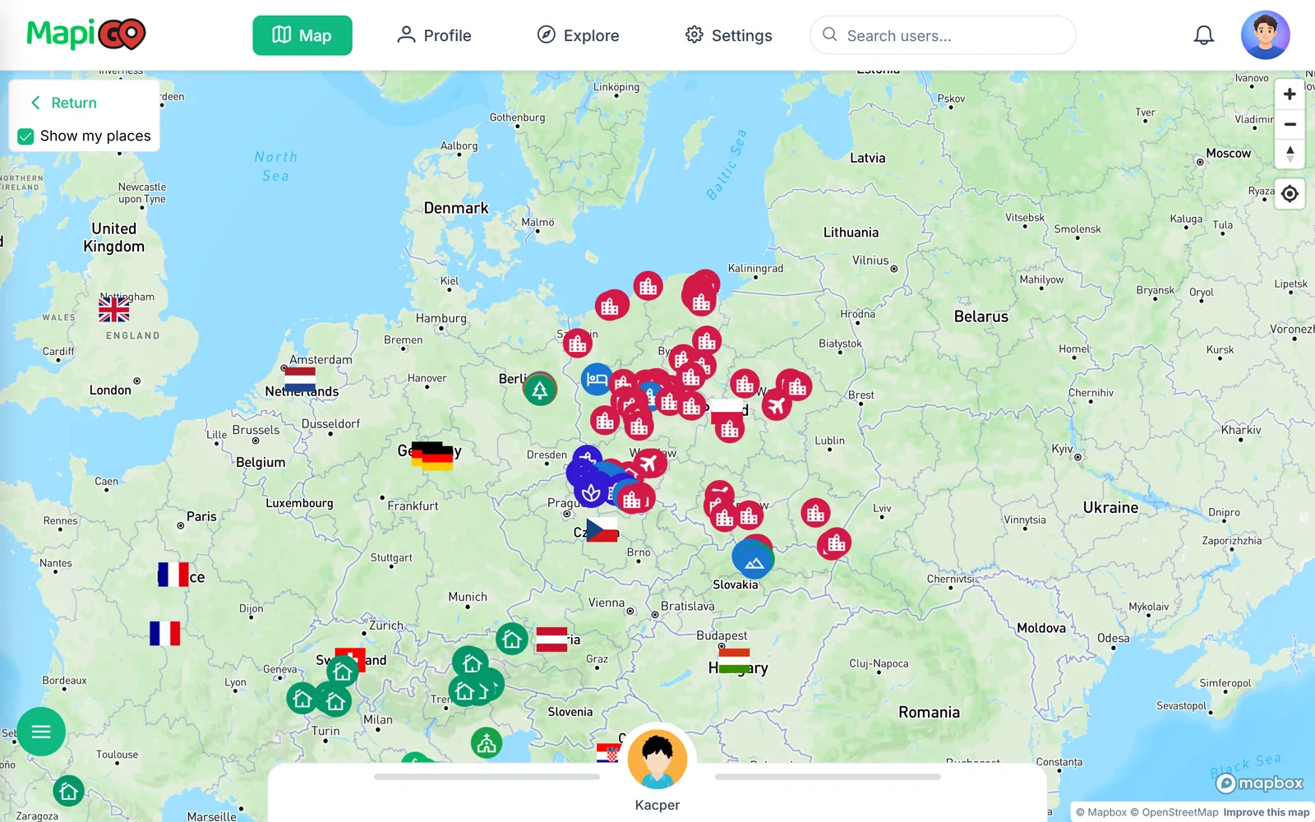Reset map bearing with compass button
The width and height of the screenshot is (1315, 822).
1290,154
